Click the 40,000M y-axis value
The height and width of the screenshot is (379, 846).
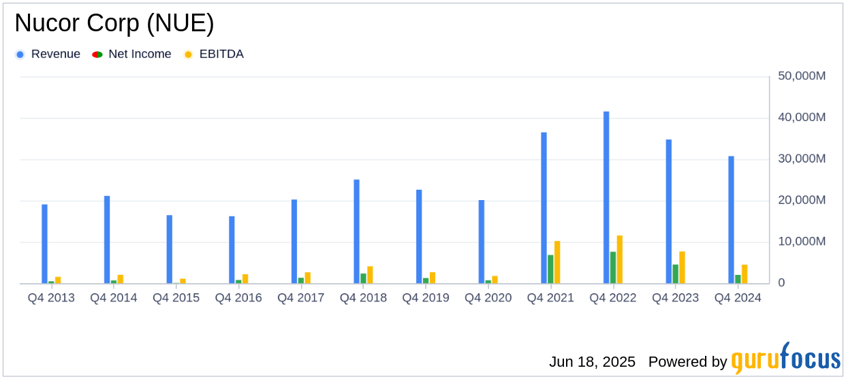802,117
